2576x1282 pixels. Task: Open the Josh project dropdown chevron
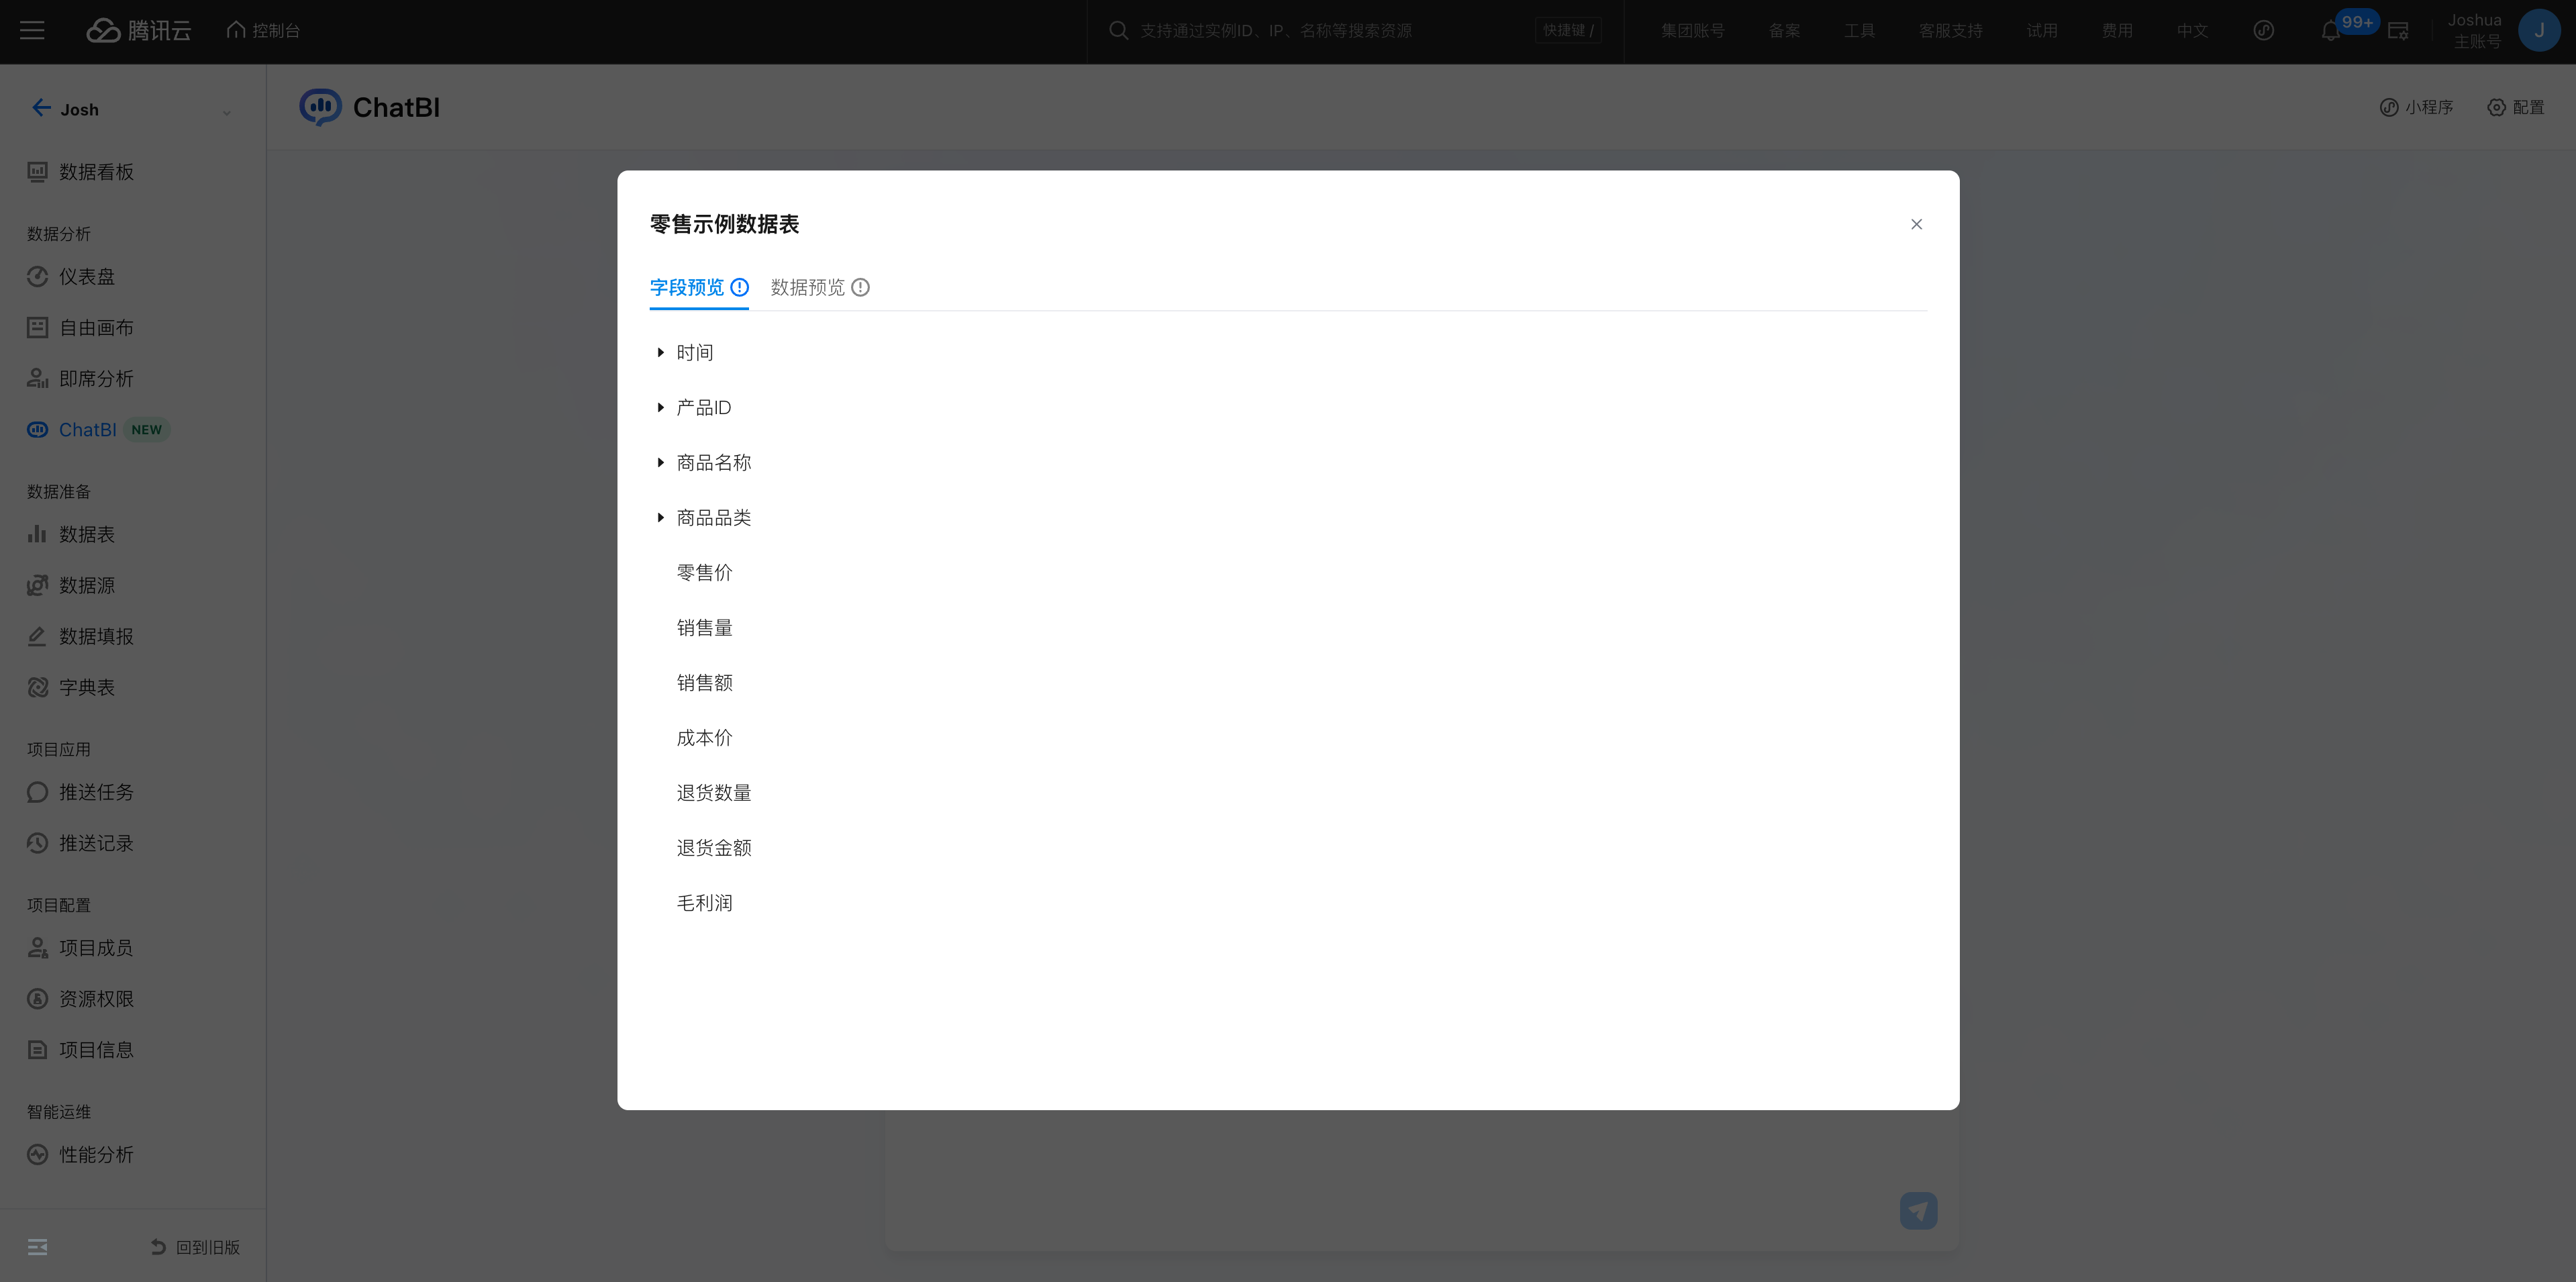[x=227, y=112]
